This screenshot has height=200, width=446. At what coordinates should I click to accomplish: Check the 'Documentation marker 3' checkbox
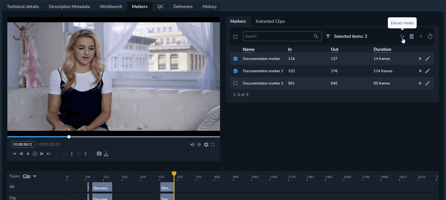click(x=235, y=83)
